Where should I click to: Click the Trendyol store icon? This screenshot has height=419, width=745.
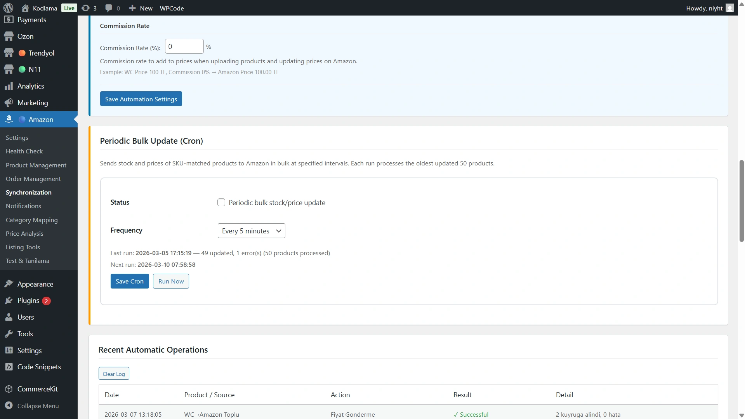tap(9, 53)
